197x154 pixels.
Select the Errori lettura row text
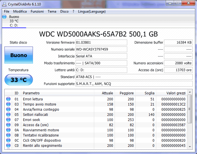click(x=33, y=99)
